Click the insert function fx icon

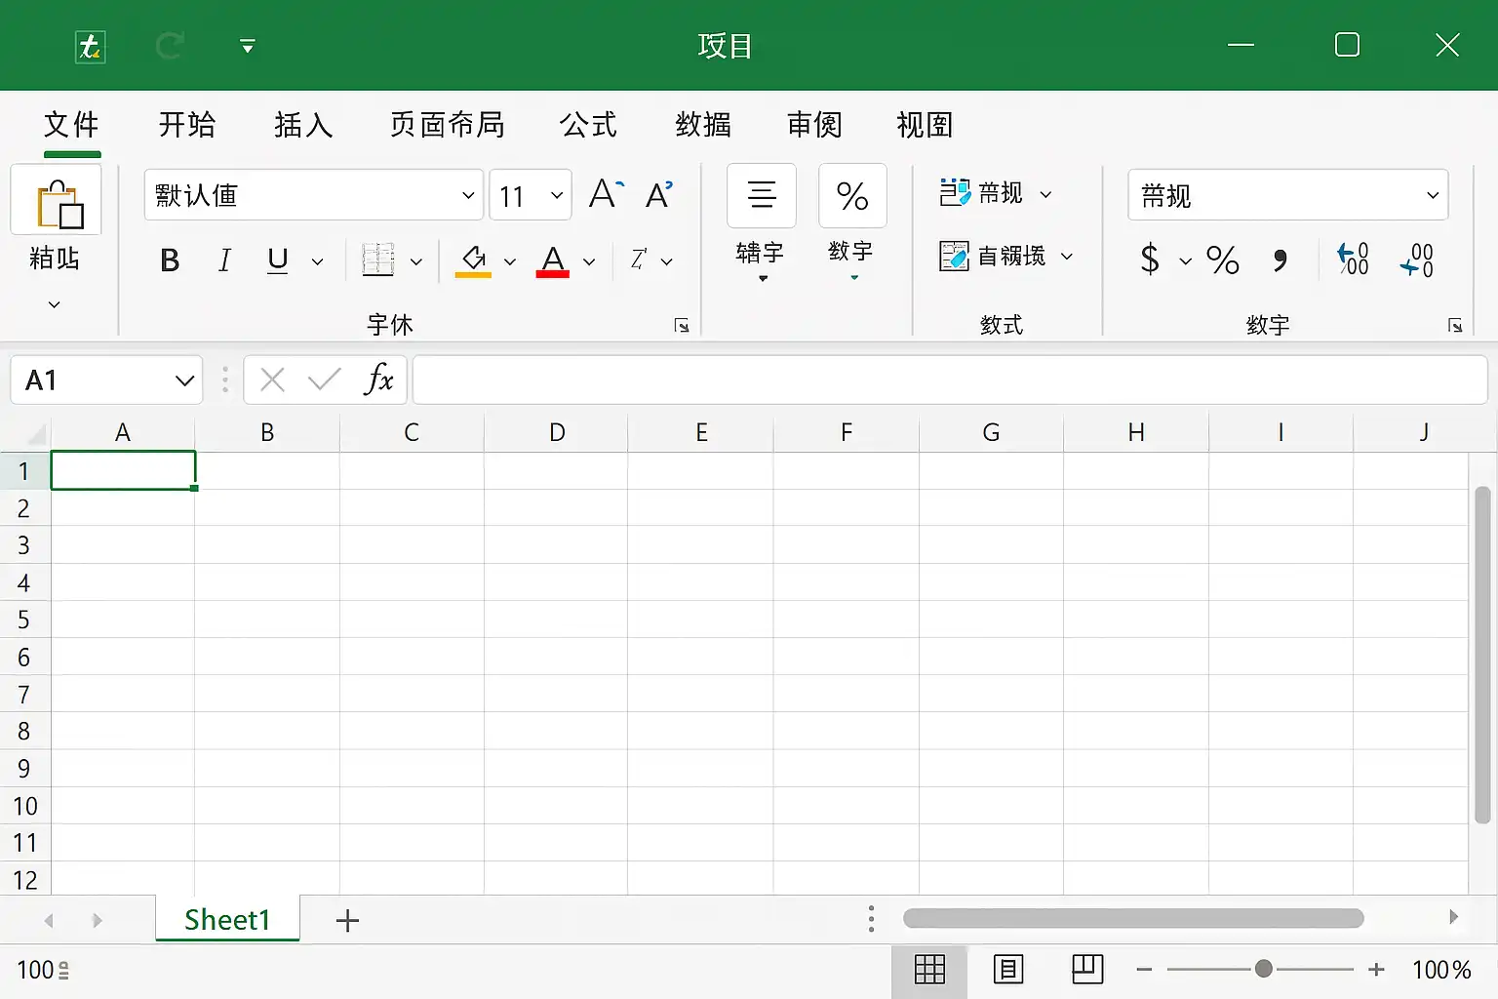click(x=378, y=380)
